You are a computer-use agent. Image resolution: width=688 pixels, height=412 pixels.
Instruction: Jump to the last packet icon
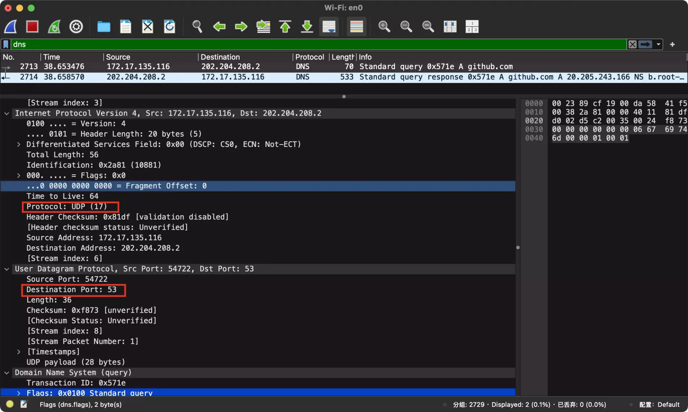tap(307, 27)
